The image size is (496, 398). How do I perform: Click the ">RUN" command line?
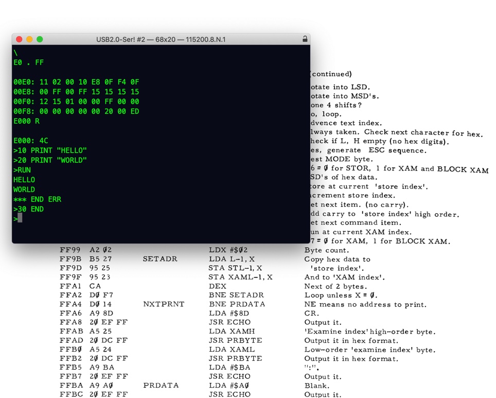pyautogui.click(x=22, y=170)
